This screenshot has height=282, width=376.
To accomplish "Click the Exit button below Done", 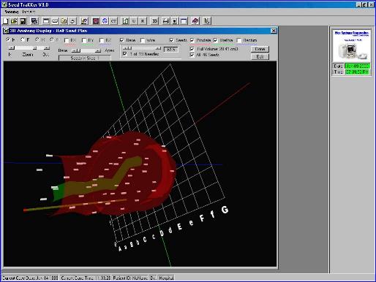I will click(x=260, y=57).
